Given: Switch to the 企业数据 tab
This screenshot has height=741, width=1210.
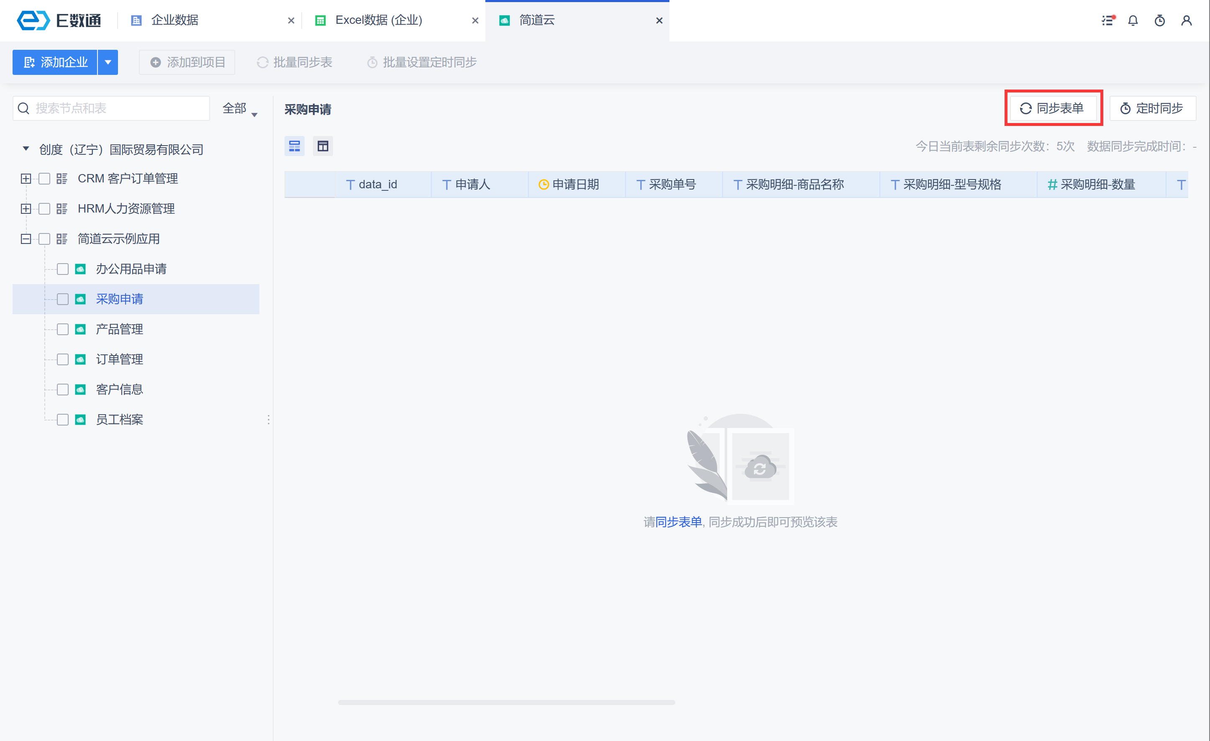Looking at the screenshot, I should [x=175, y=21].
